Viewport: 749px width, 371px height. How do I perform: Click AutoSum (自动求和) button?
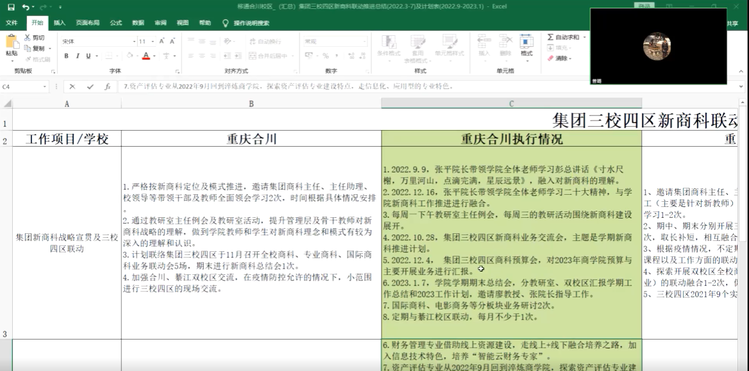click(564, 37)
